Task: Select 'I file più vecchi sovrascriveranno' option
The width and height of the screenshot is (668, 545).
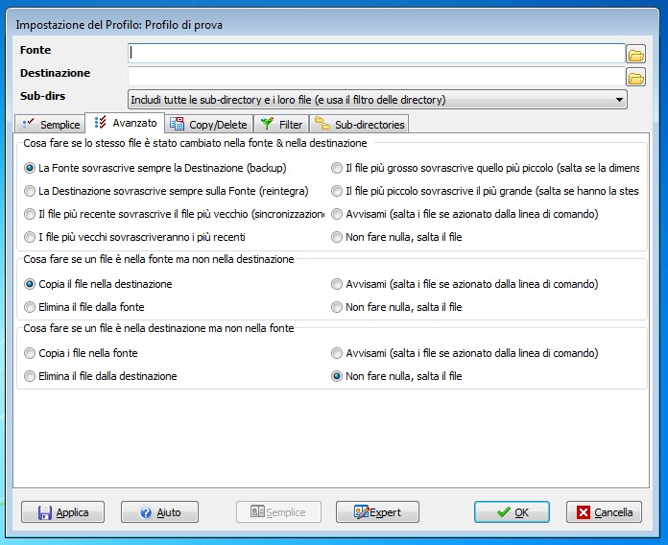Action: coord(30,237)
